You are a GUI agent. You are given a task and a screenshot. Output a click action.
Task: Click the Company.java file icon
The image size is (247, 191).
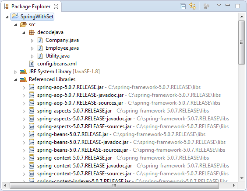40,40
